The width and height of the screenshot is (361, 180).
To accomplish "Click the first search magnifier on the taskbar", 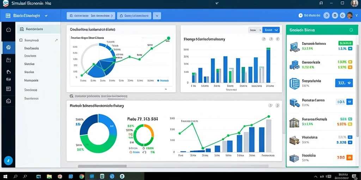I will pyautogui.click(x=16, y=176).
